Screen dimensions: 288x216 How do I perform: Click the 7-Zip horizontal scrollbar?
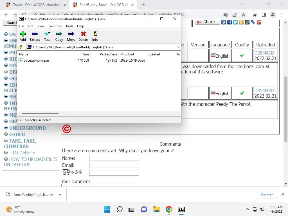click(40, 114)
